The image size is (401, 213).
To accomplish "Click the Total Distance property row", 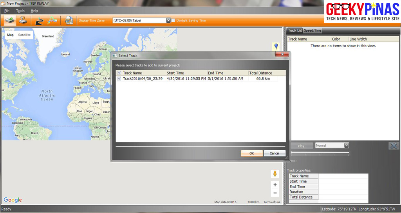I will click(x=329, y=197).
